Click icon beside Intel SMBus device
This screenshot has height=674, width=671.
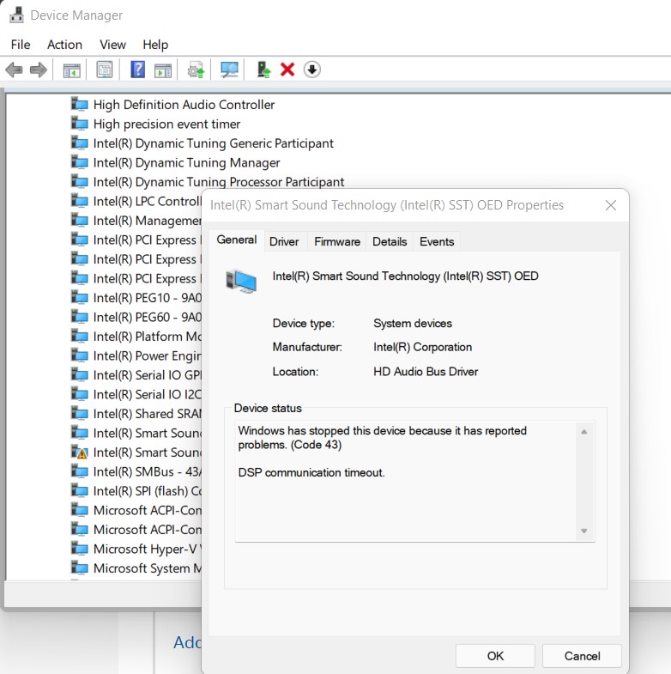click(80, 471)
